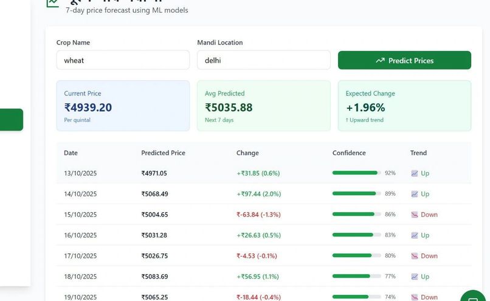The width and height of the screenshot is (490, 301).
Task: Click the Up trend icon for 16/10/2025
Action: pyautogui.click(x=415, y=235)
